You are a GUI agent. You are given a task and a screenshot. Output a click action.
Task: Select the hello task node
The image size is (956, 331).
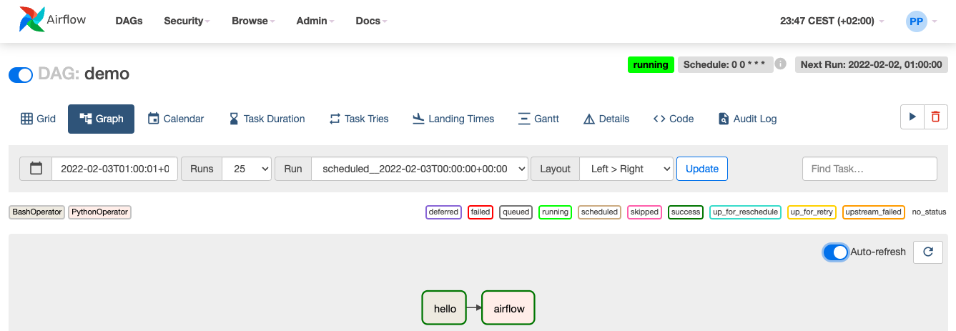444,309
